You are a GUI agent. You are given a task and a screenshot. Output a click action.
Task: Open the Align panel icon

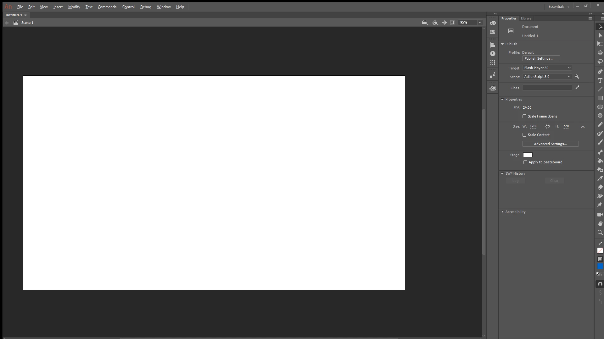point(493,45)
